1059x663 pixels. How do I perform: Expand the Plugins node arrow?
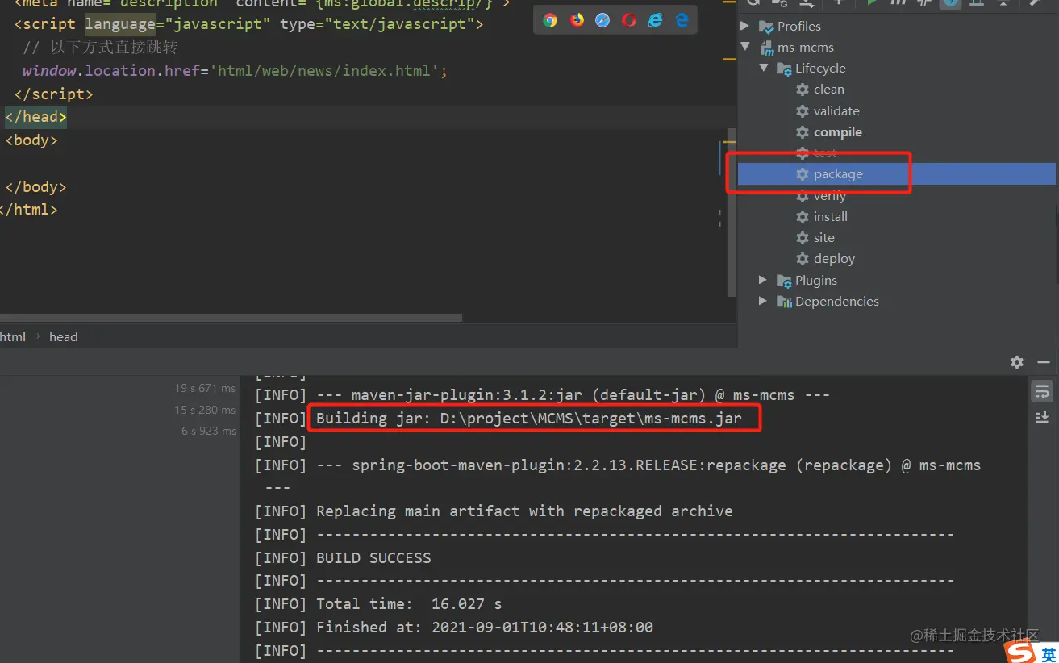[763, 280]
